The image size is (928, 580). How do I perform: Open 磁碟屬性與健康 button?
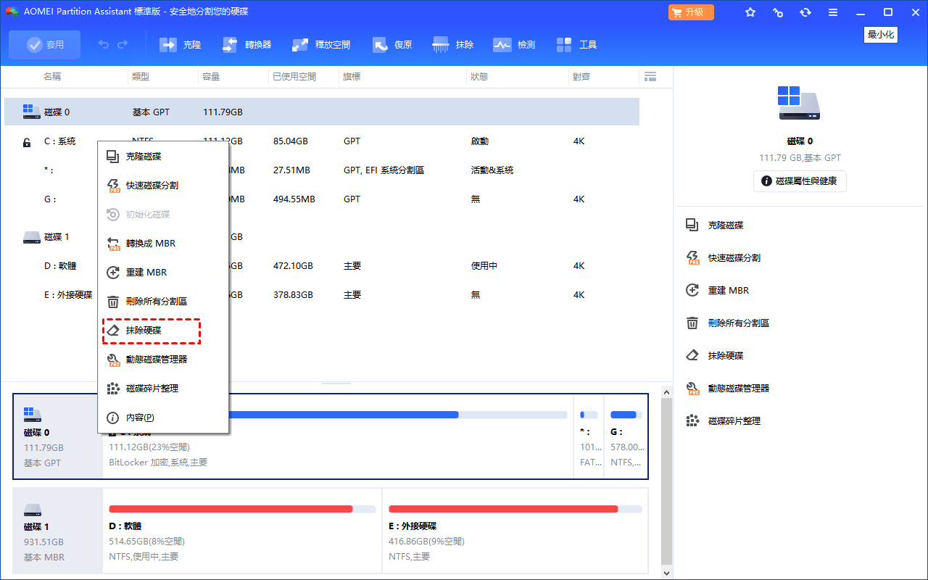[x=800, y=181]
